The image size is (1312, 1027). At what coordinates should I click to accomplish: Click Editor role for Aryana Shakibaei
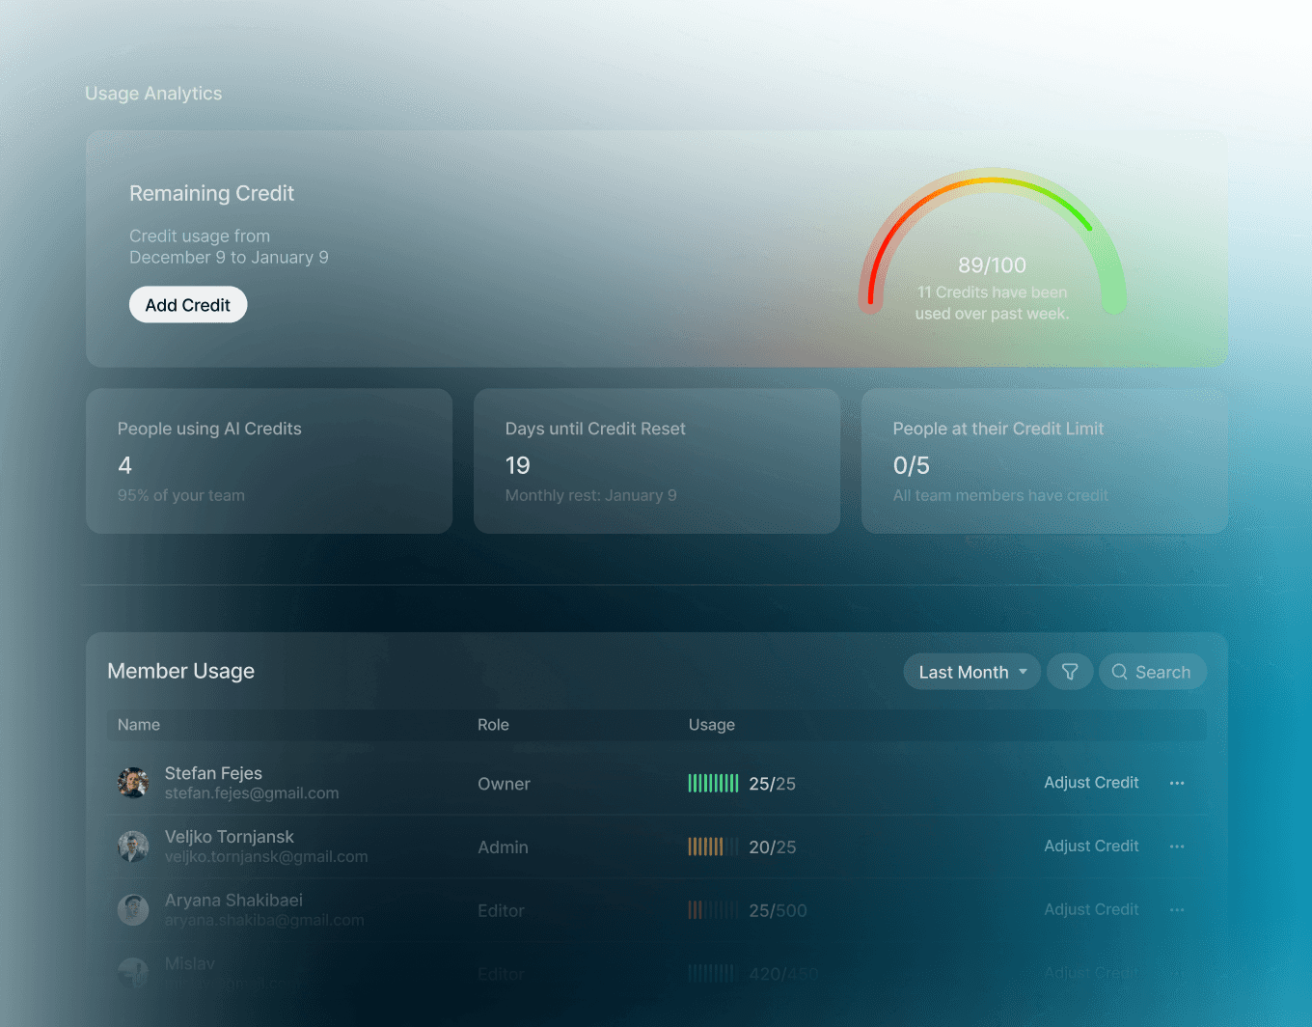point(501,911)
